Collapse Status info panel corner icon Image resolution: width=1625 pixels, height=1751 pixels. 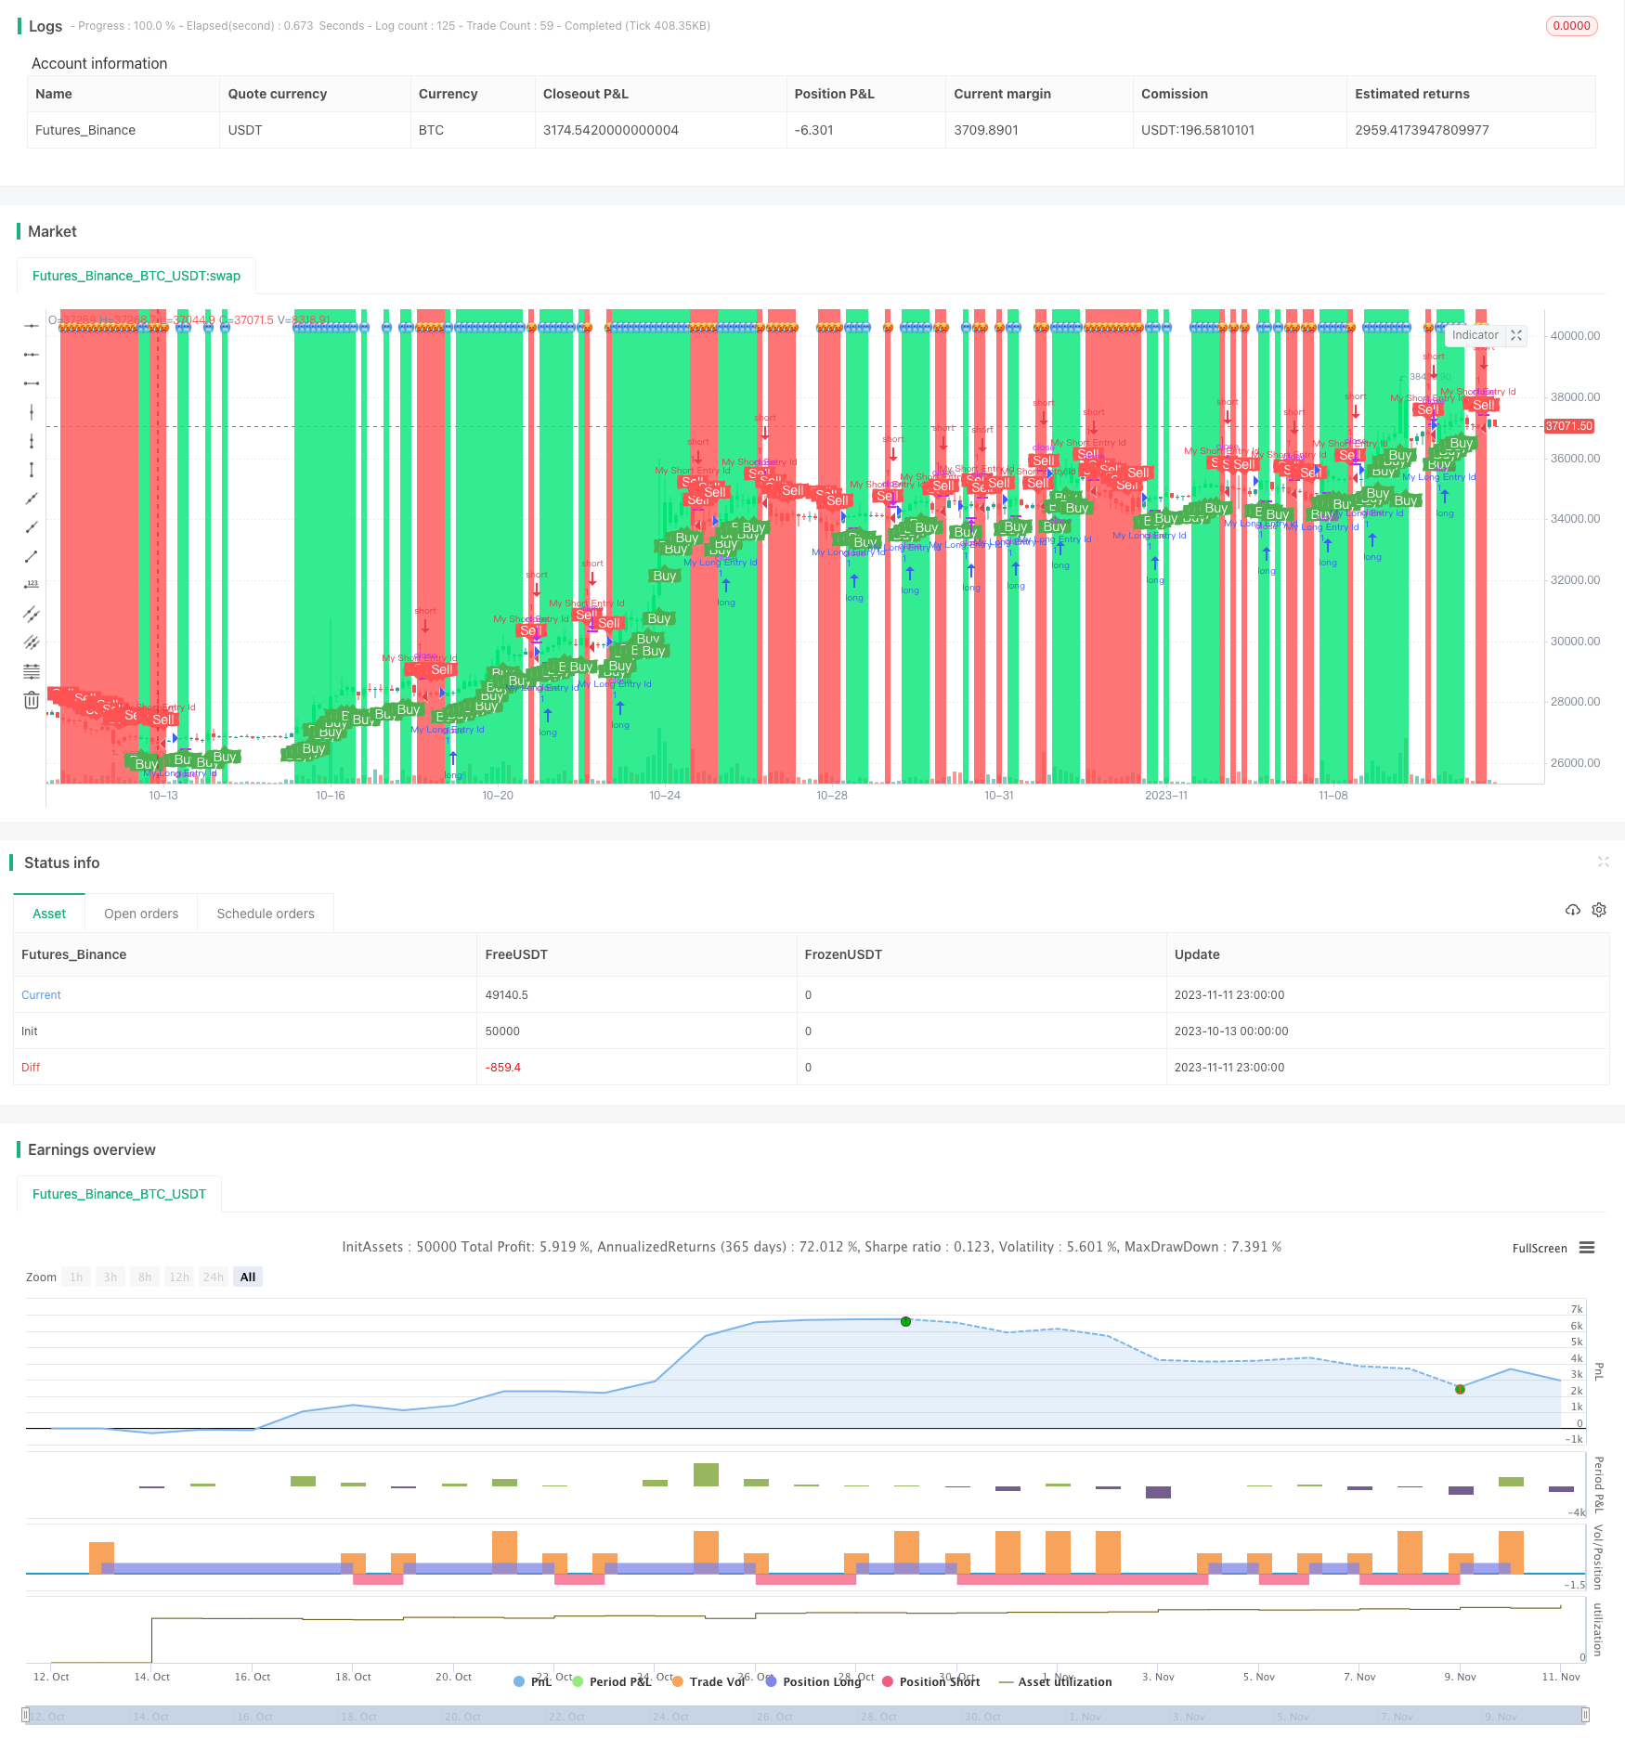[x=1603, y=862]
